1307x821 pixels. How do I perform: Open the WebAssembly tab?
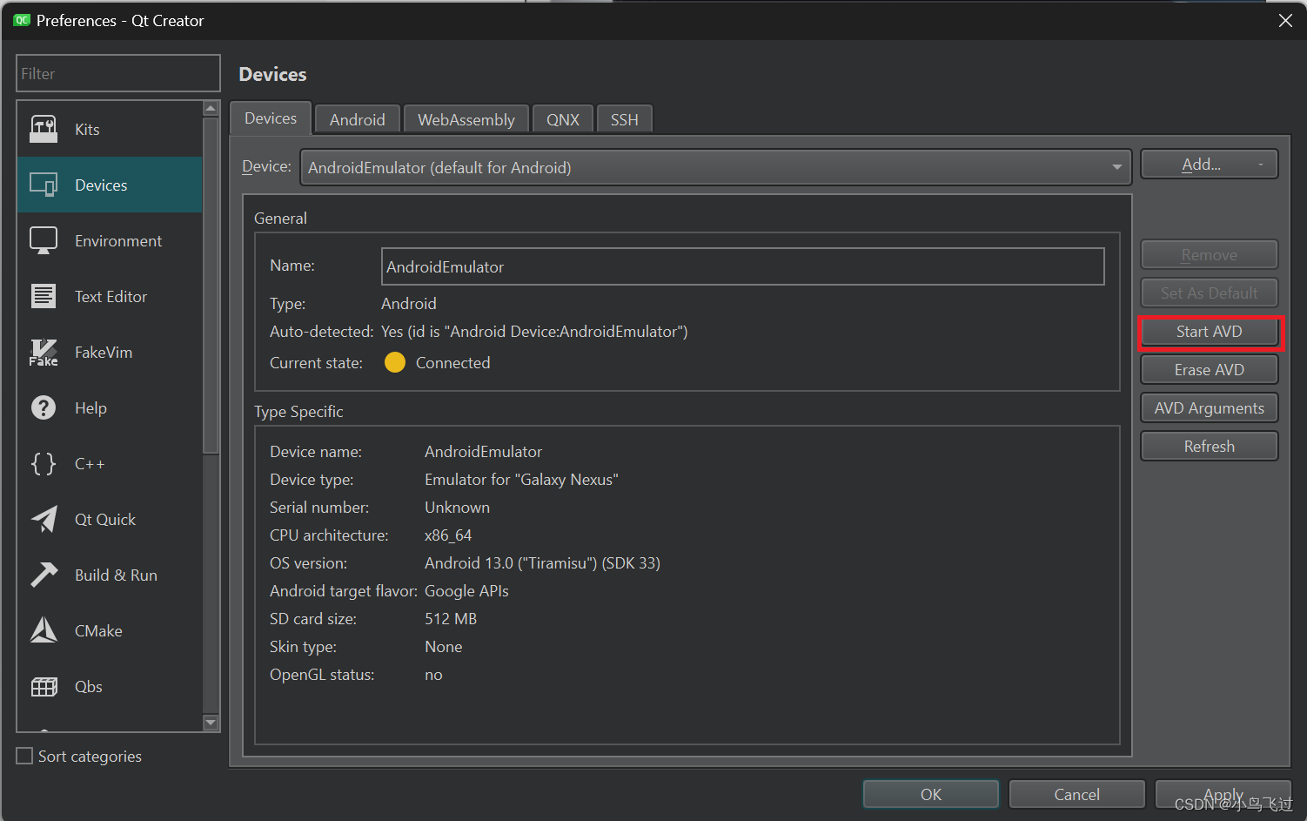pyautogui.click(x=466, y=119)
